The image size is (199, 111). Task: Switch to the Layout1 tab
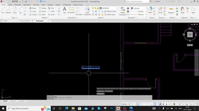(13, 101)
